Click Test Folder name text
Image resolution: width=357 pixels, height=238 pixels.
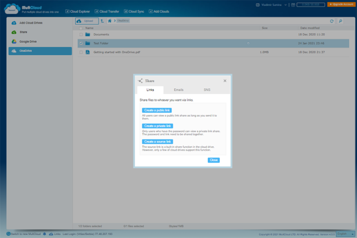coord(101,43)
